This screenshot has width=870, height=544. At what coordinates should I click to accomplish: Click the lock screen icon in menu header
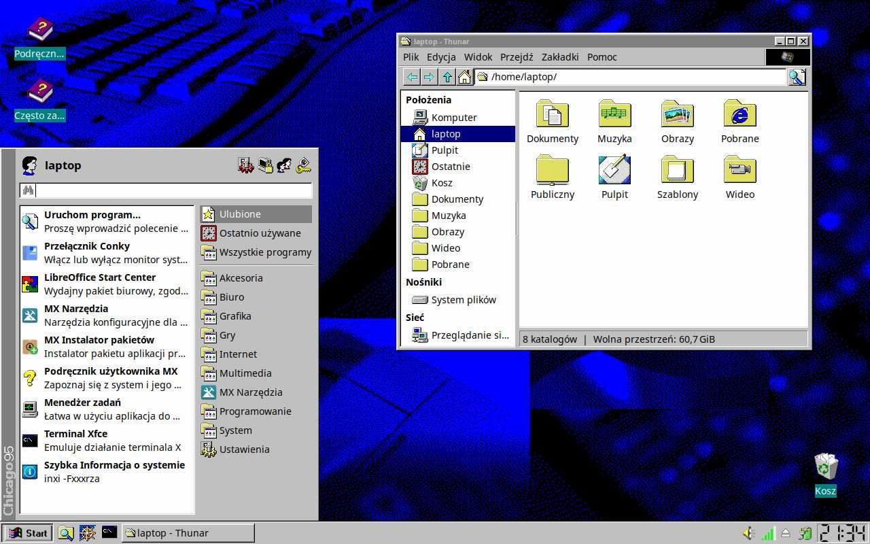click(265, 165)
